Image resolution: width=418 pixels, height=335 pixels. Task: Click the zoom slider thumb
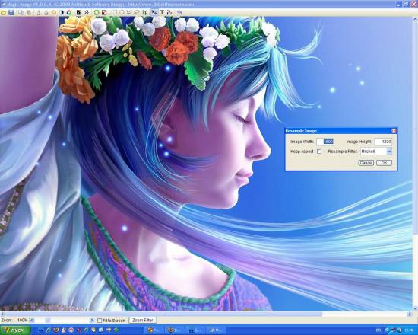[x=47, y=320]
